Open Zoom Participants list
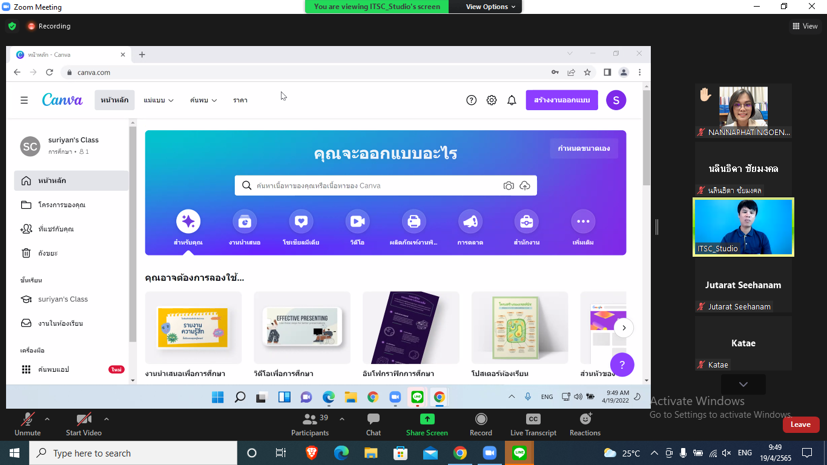Image resolution: width=827 pixels, height=465 pixels. coord(310,424)
